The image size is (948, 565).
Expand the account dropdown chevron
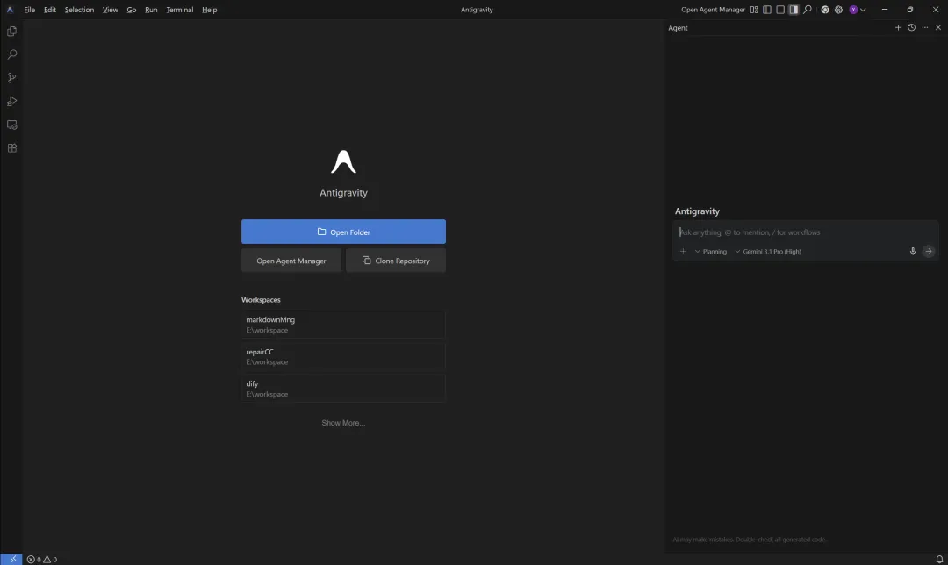pos(863,10)
